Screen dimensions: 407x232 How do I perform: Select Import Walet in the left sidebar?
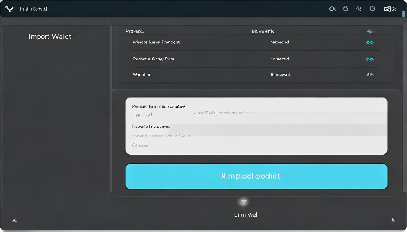pos(50,37)
